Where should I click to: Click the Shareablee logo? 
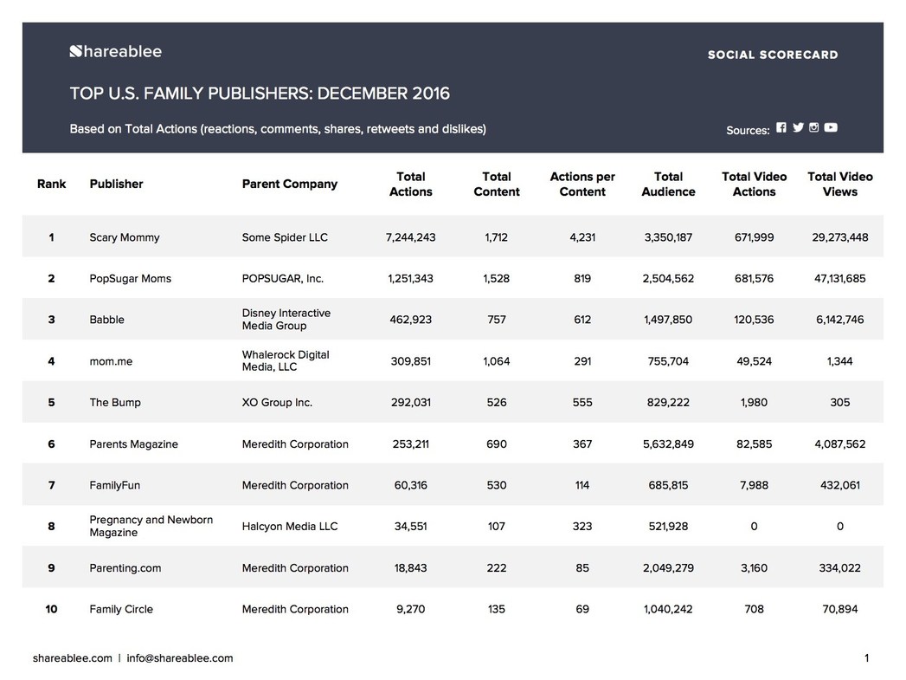(116, 51)
